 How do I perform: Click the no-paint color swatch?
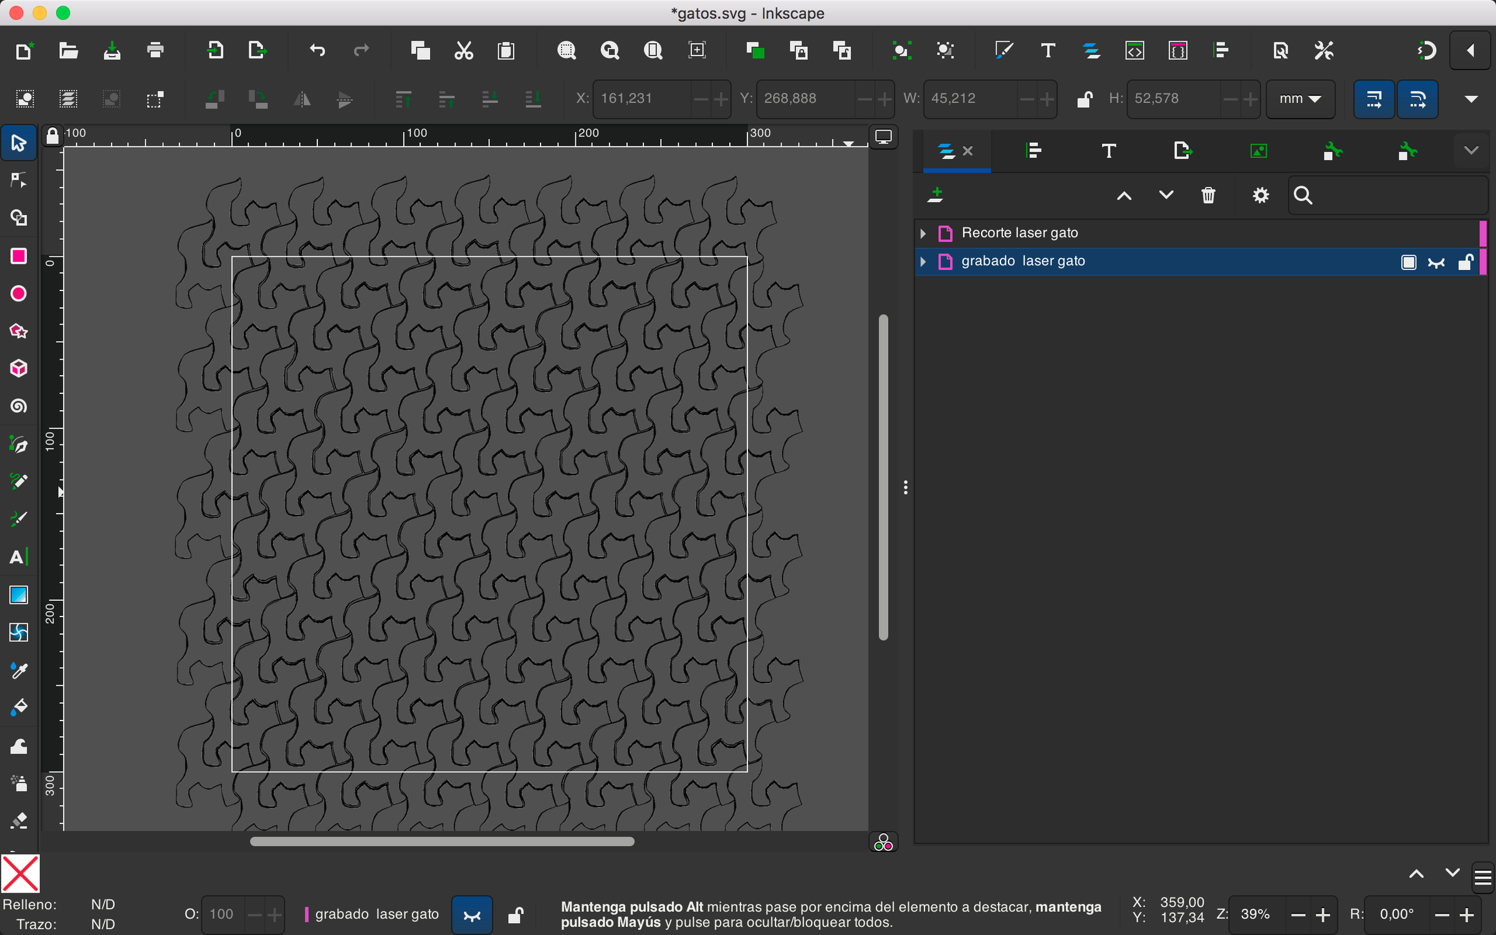[x=21, y=874]
